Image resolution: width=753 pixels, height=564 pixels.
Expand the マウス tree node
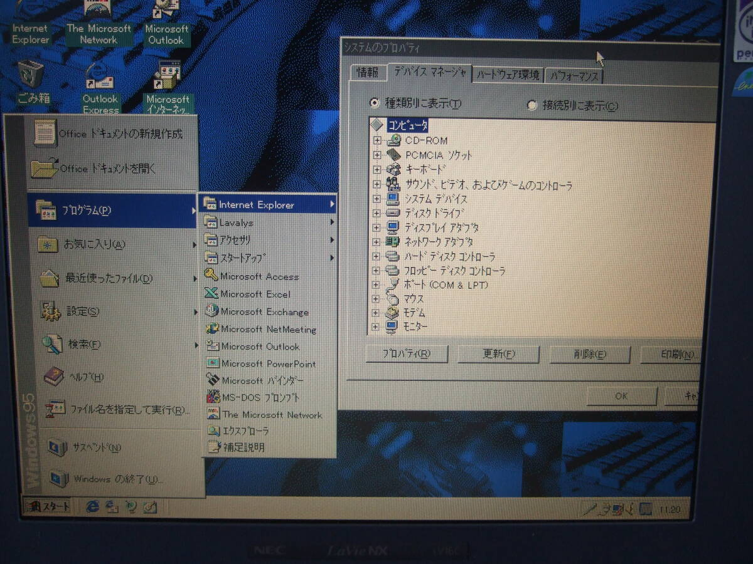376,299
